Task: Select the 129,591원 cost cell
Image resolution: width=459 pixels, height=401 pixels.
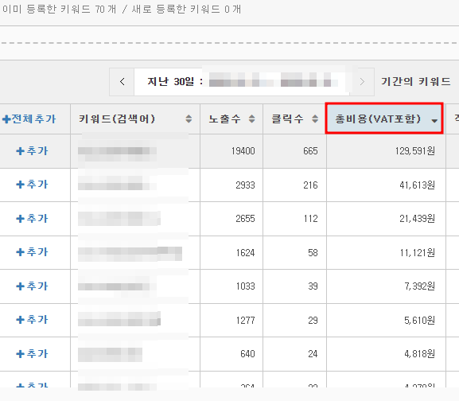Action: (x=386, y=151)
